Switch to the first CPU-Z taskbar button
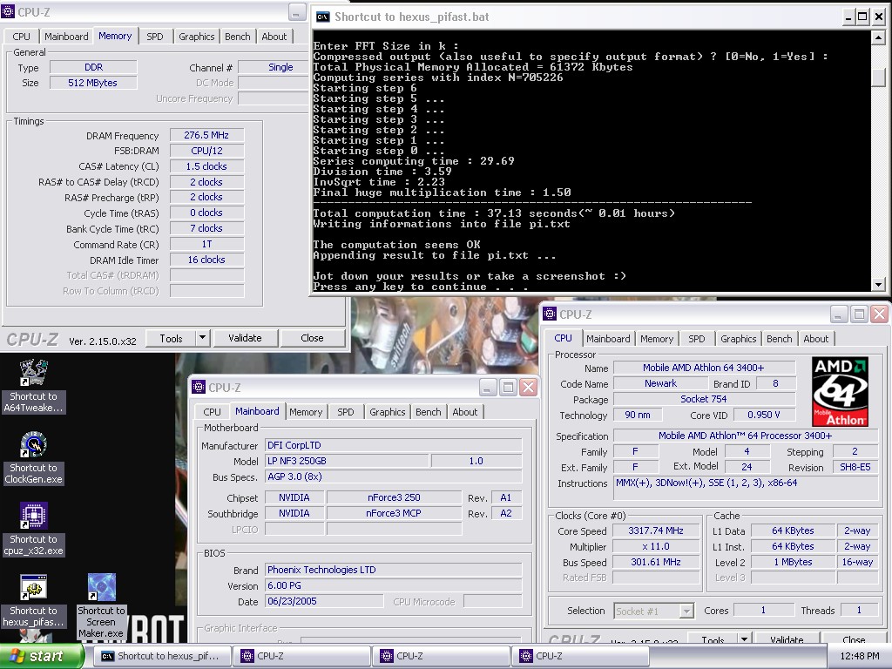The height and width of the screenshot is (669, 892). tap(301, 656)
